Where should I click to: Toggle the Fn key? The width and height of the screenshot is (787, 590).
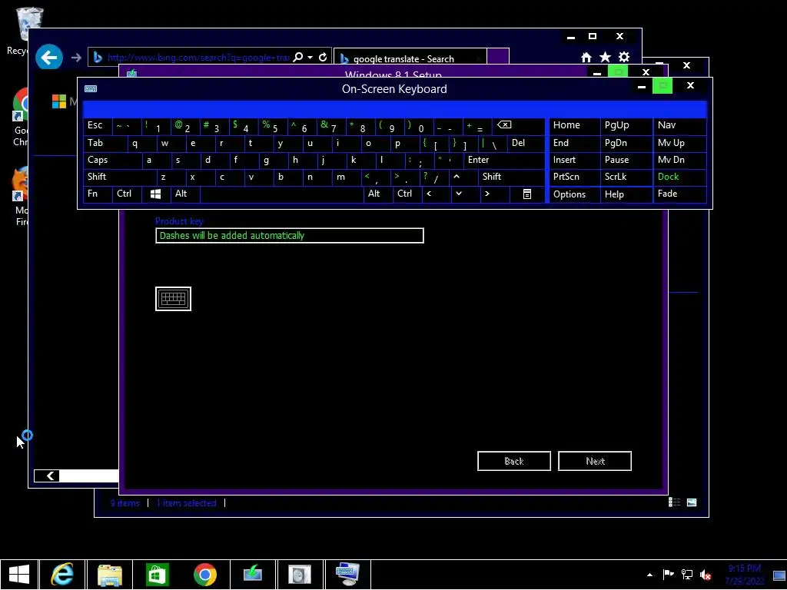click(98, 194)
